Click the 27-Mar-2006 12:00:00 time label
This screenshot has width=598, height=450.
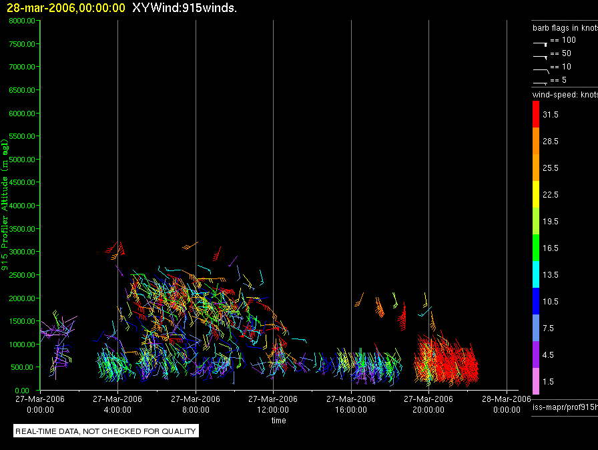pyautogui.click(x=273, y=404)
